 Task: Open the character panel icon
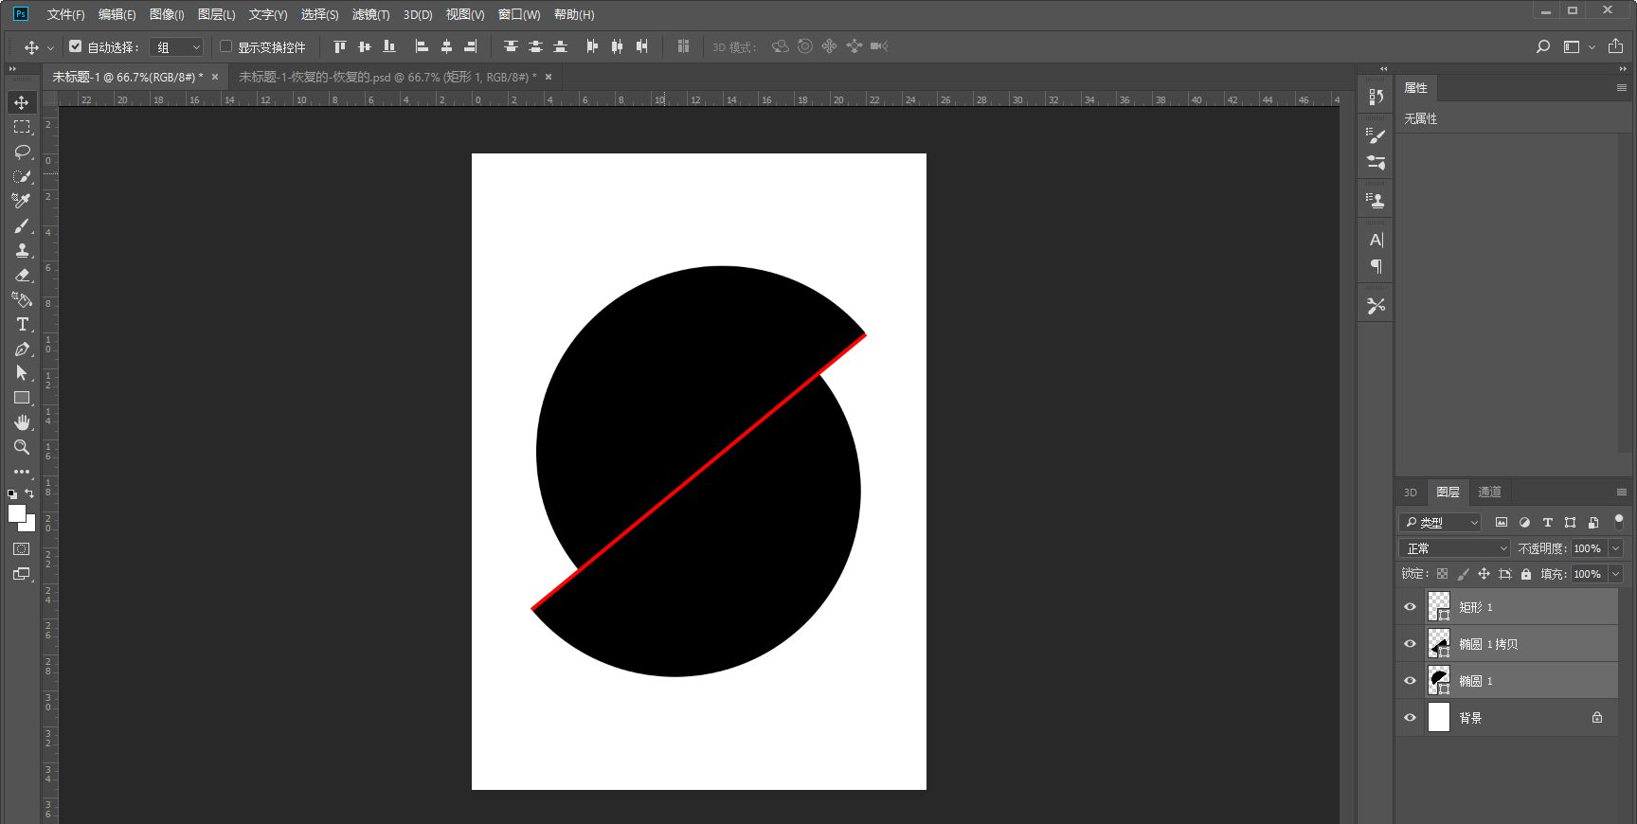(x=1376, y=240)
